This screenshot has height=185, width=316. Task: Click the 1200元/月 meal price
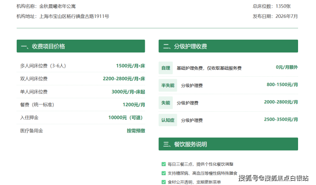tap(134, 104)
